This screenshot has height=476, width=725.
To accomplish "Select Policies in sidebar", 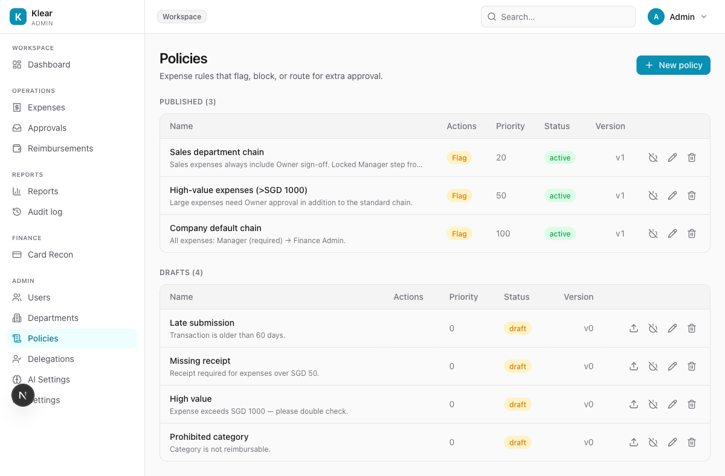I will (x=72, y=338).
